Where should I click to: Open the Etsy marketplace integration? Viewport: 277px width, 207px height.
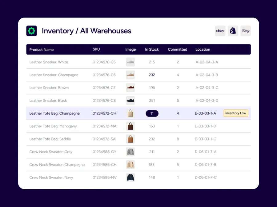[246, 31]
